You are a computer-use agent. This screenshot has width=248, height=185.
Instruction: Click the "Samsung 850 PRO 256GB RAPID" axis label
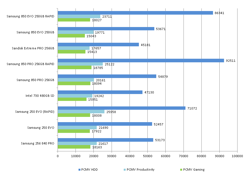click(x=30, y=64)
